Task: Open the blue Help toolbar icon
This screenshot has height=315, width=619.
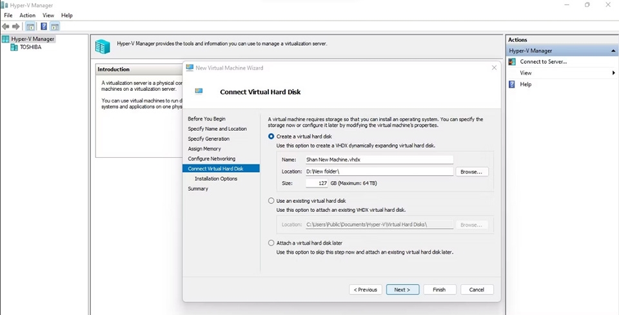Action: pos(44,26)
